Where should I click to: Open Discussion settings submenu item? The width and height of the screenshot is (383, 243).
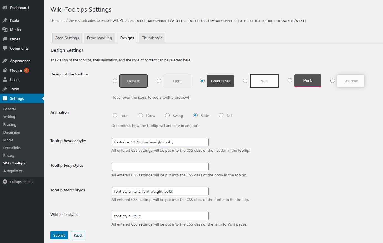point(12,132)
